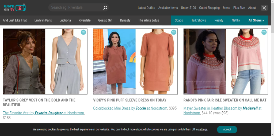Select the Netflix category
Image resolution: width=274 pixels, height=136 pixels.
[236, 20]
